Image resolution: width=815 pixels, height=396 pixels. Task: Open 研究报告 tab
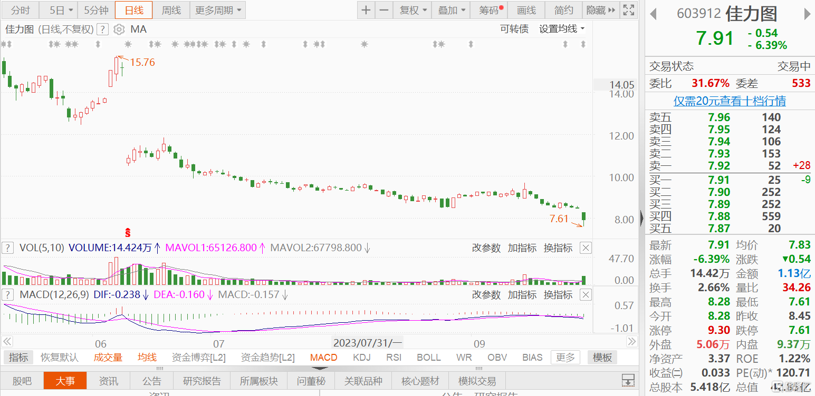coord(202,381)
